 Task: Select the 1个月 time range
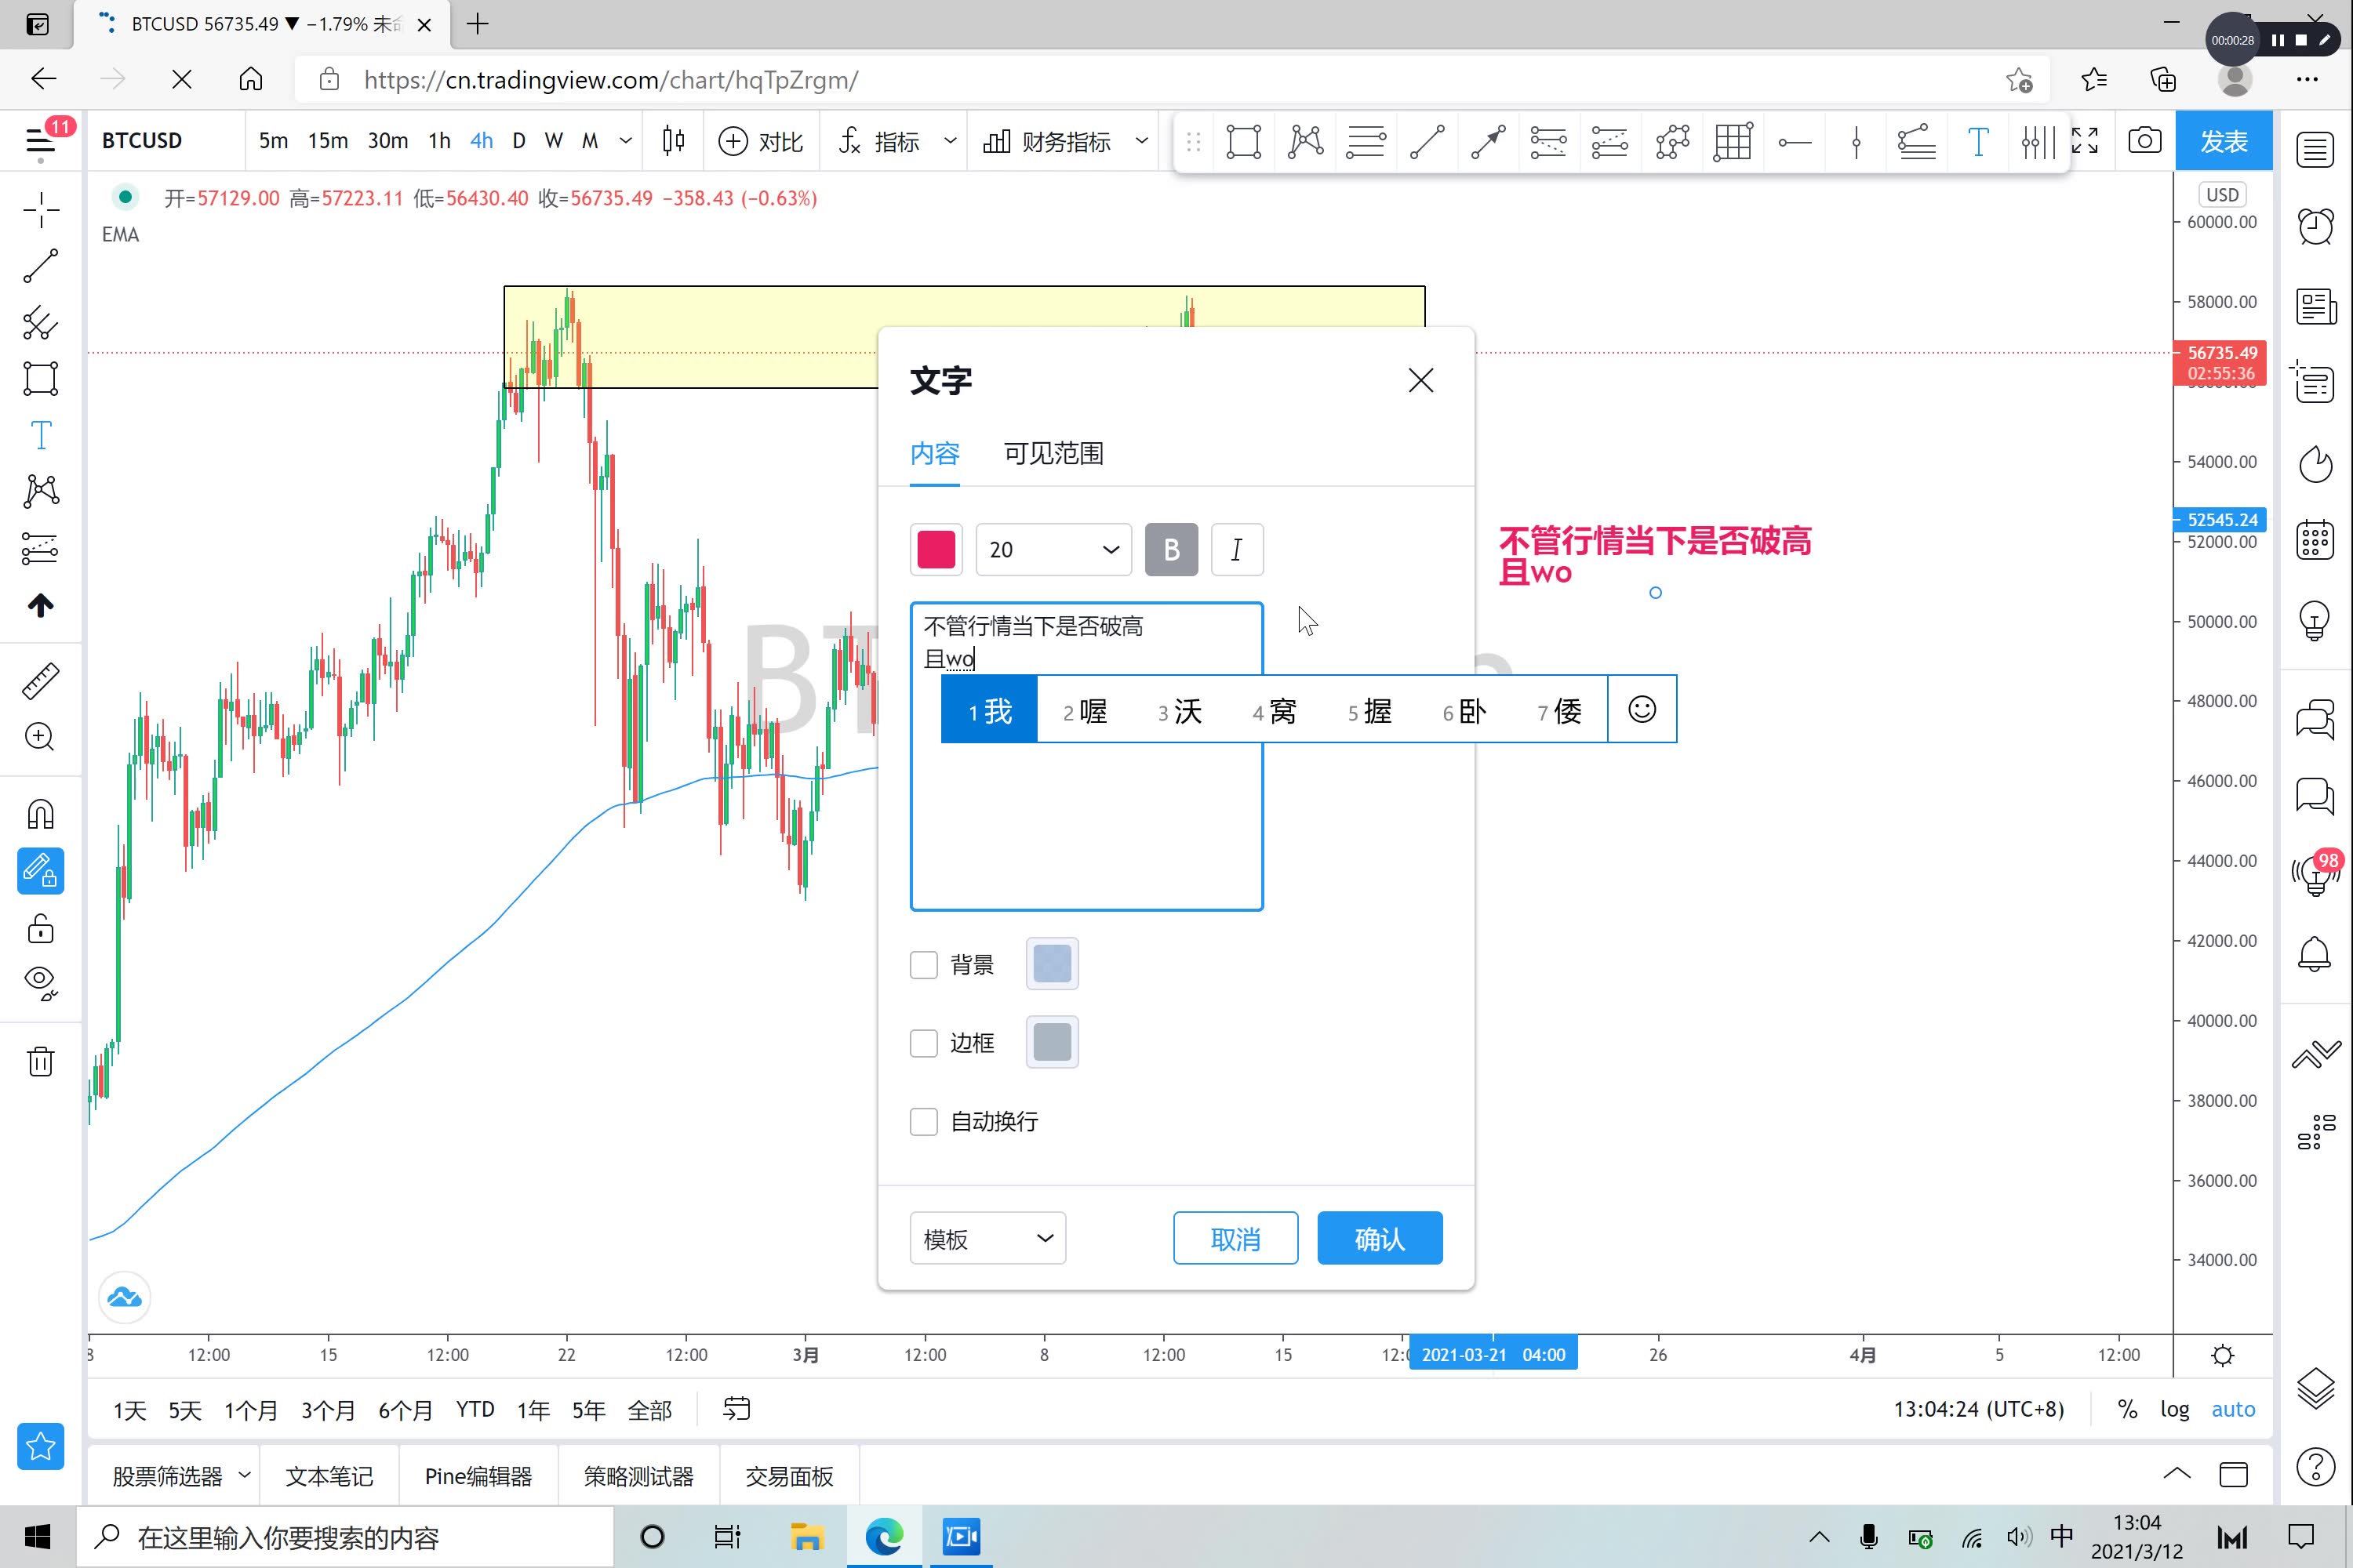(x=250, y=1409)
